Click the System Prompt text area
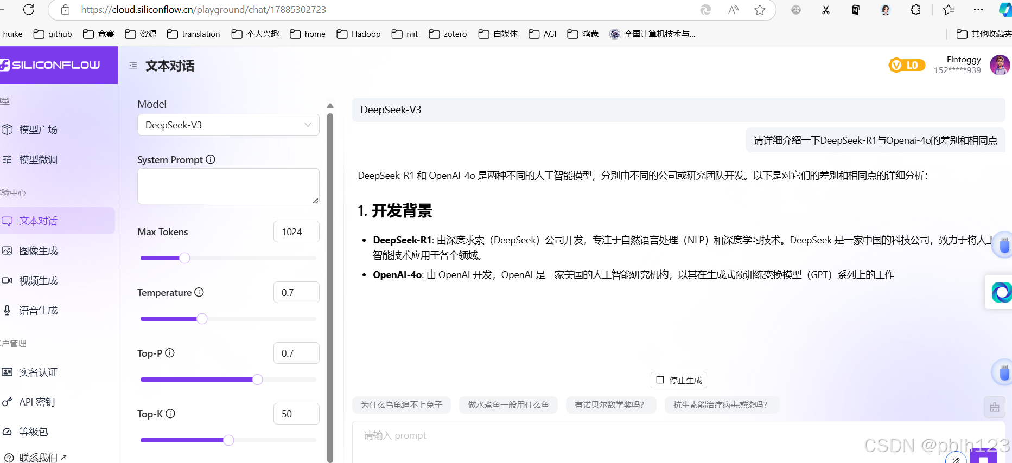The height and width of the screenshot is (463, 1012). (x=228, y=186)
